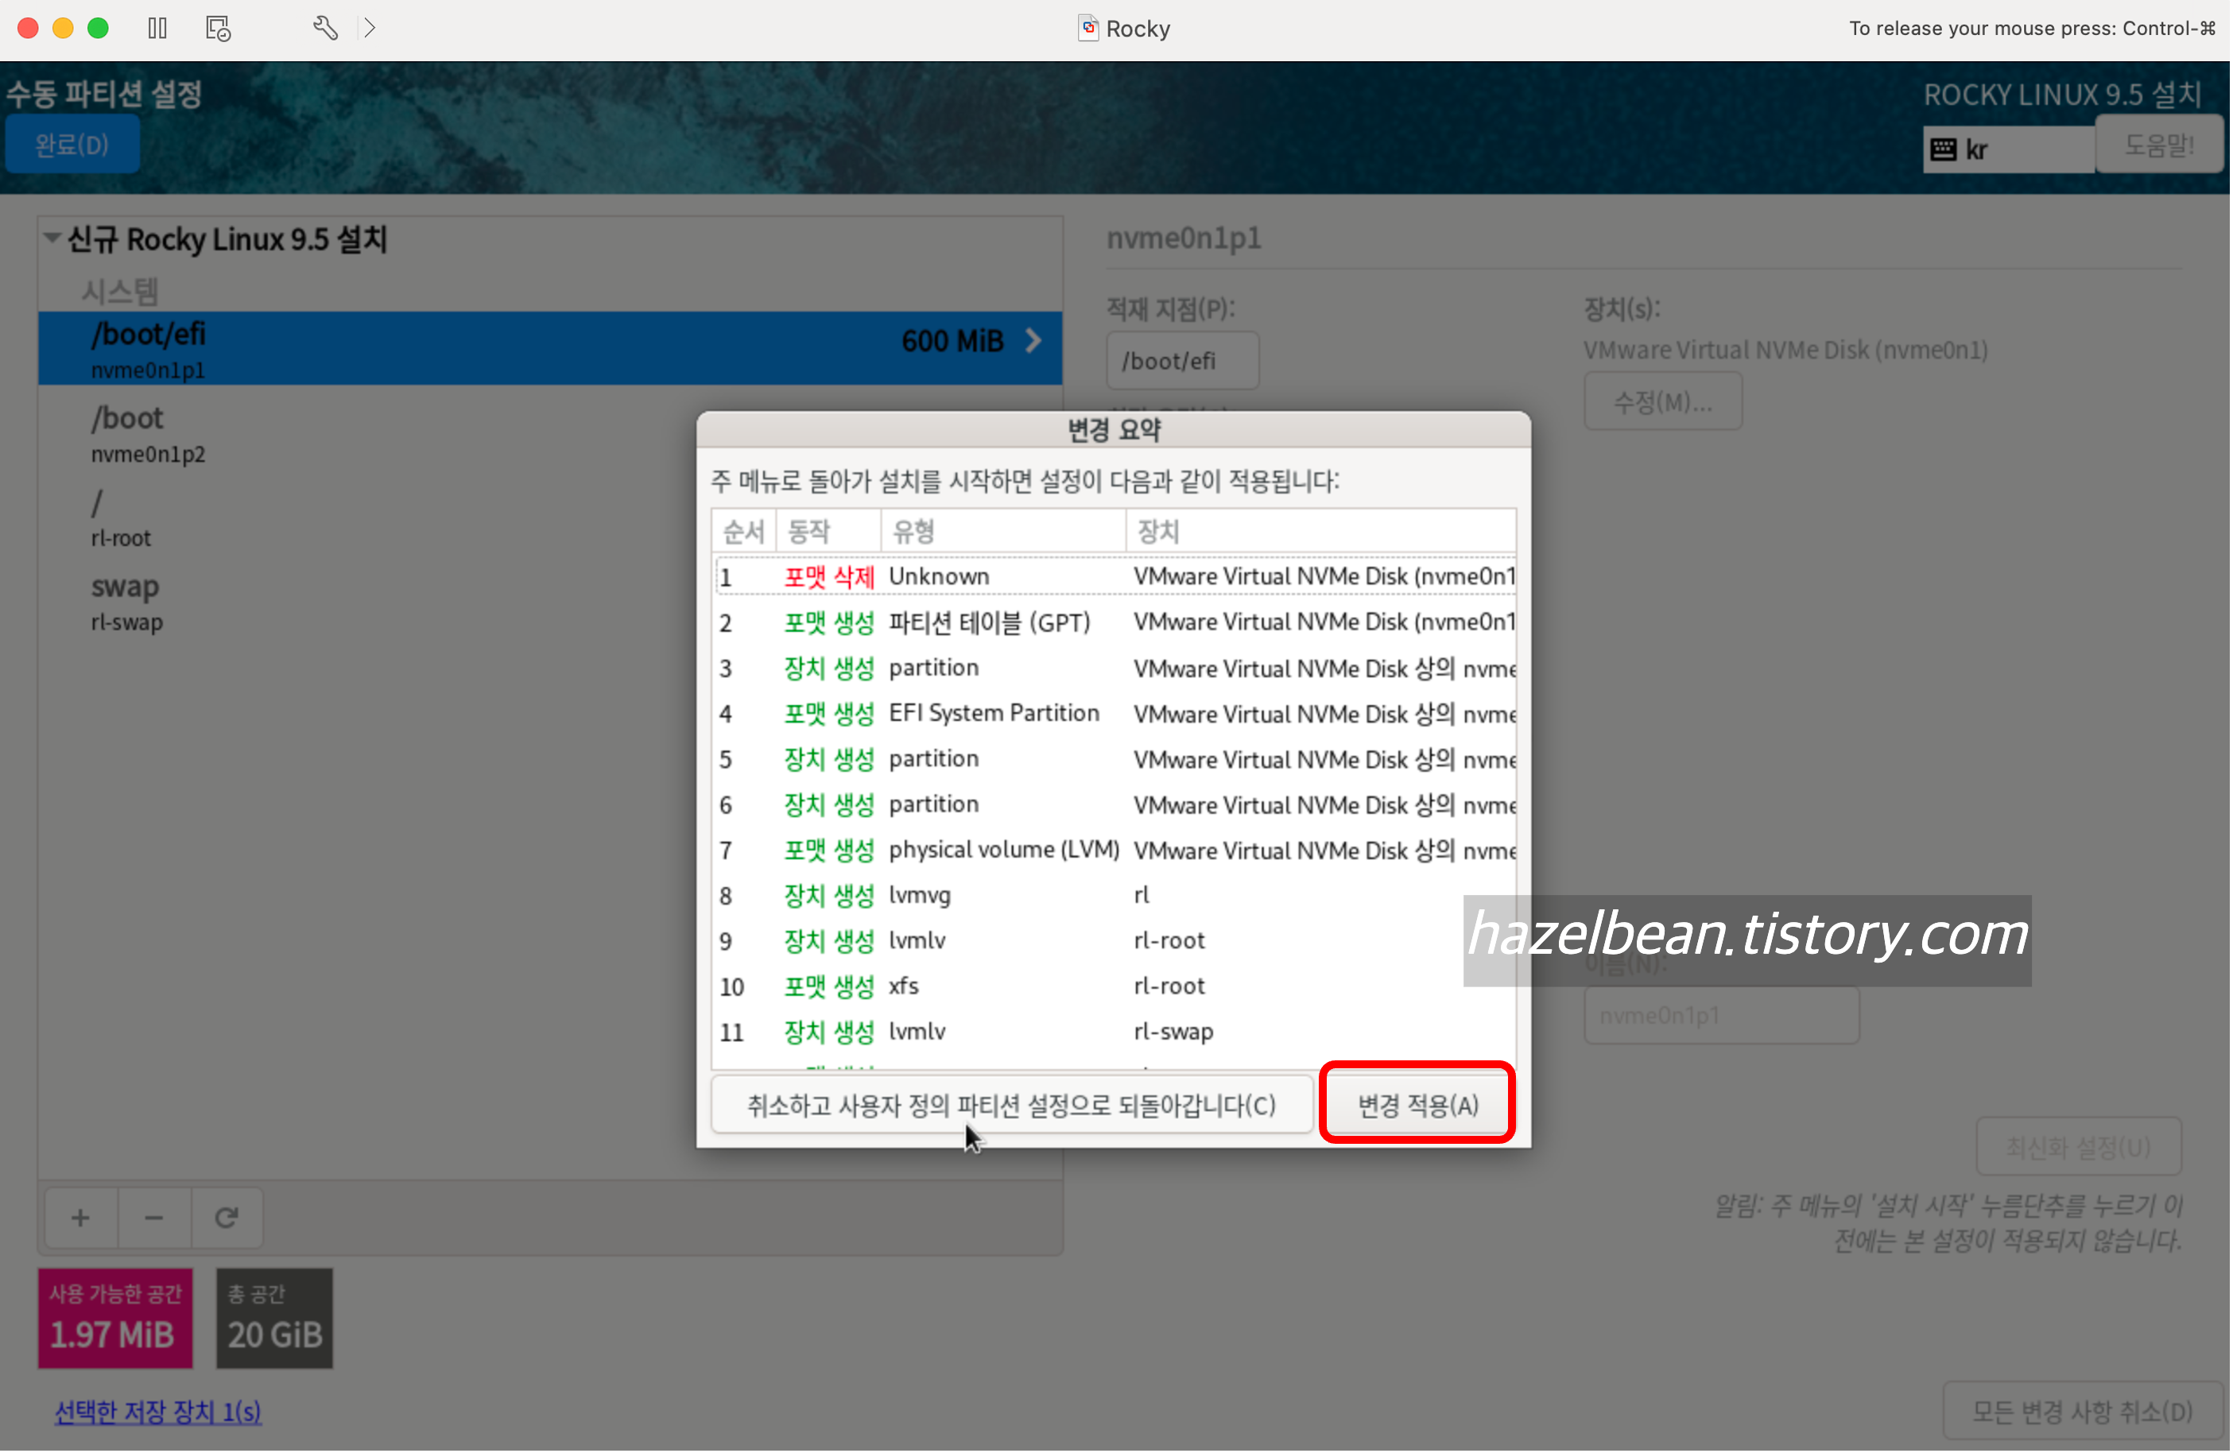Click the chevron on /boot/efi row
The height and width of the screenshot is (1453, 2233).
[1034, 340]
